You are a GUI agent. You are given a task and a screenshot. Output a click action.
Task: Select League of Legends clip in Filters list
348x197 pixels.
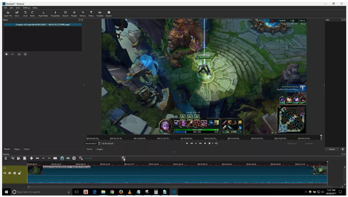pyautogui.click(x=42, y=24)
